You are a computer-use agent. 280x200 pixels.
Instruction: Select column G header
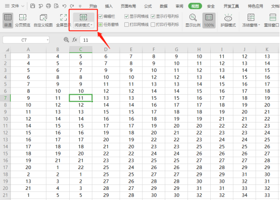176,50
